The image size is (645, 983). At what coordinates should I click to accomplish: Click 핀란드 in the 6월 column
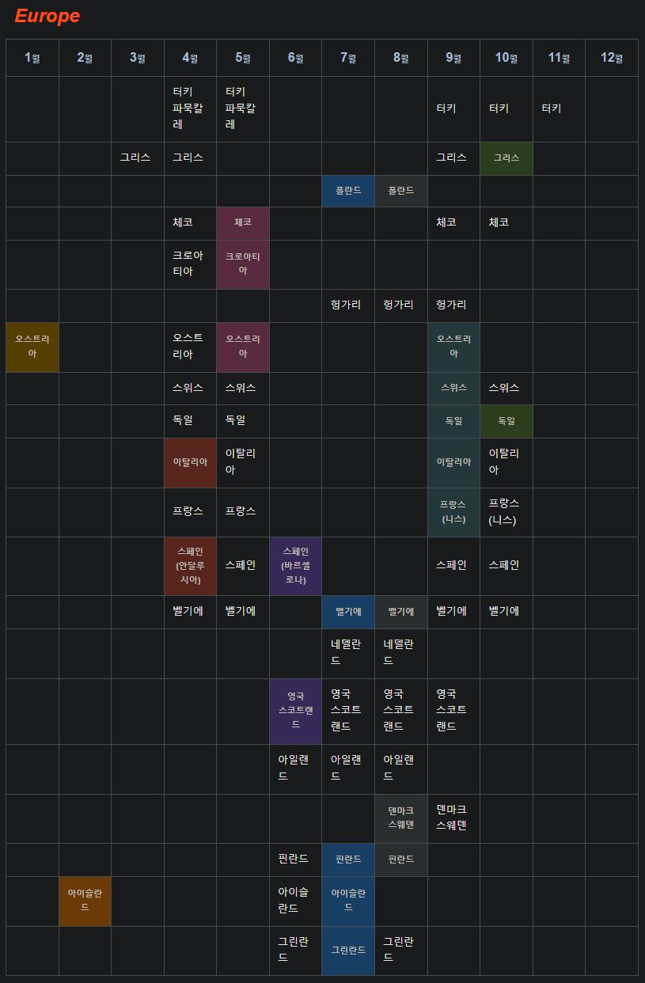click(x=294, y=859)
